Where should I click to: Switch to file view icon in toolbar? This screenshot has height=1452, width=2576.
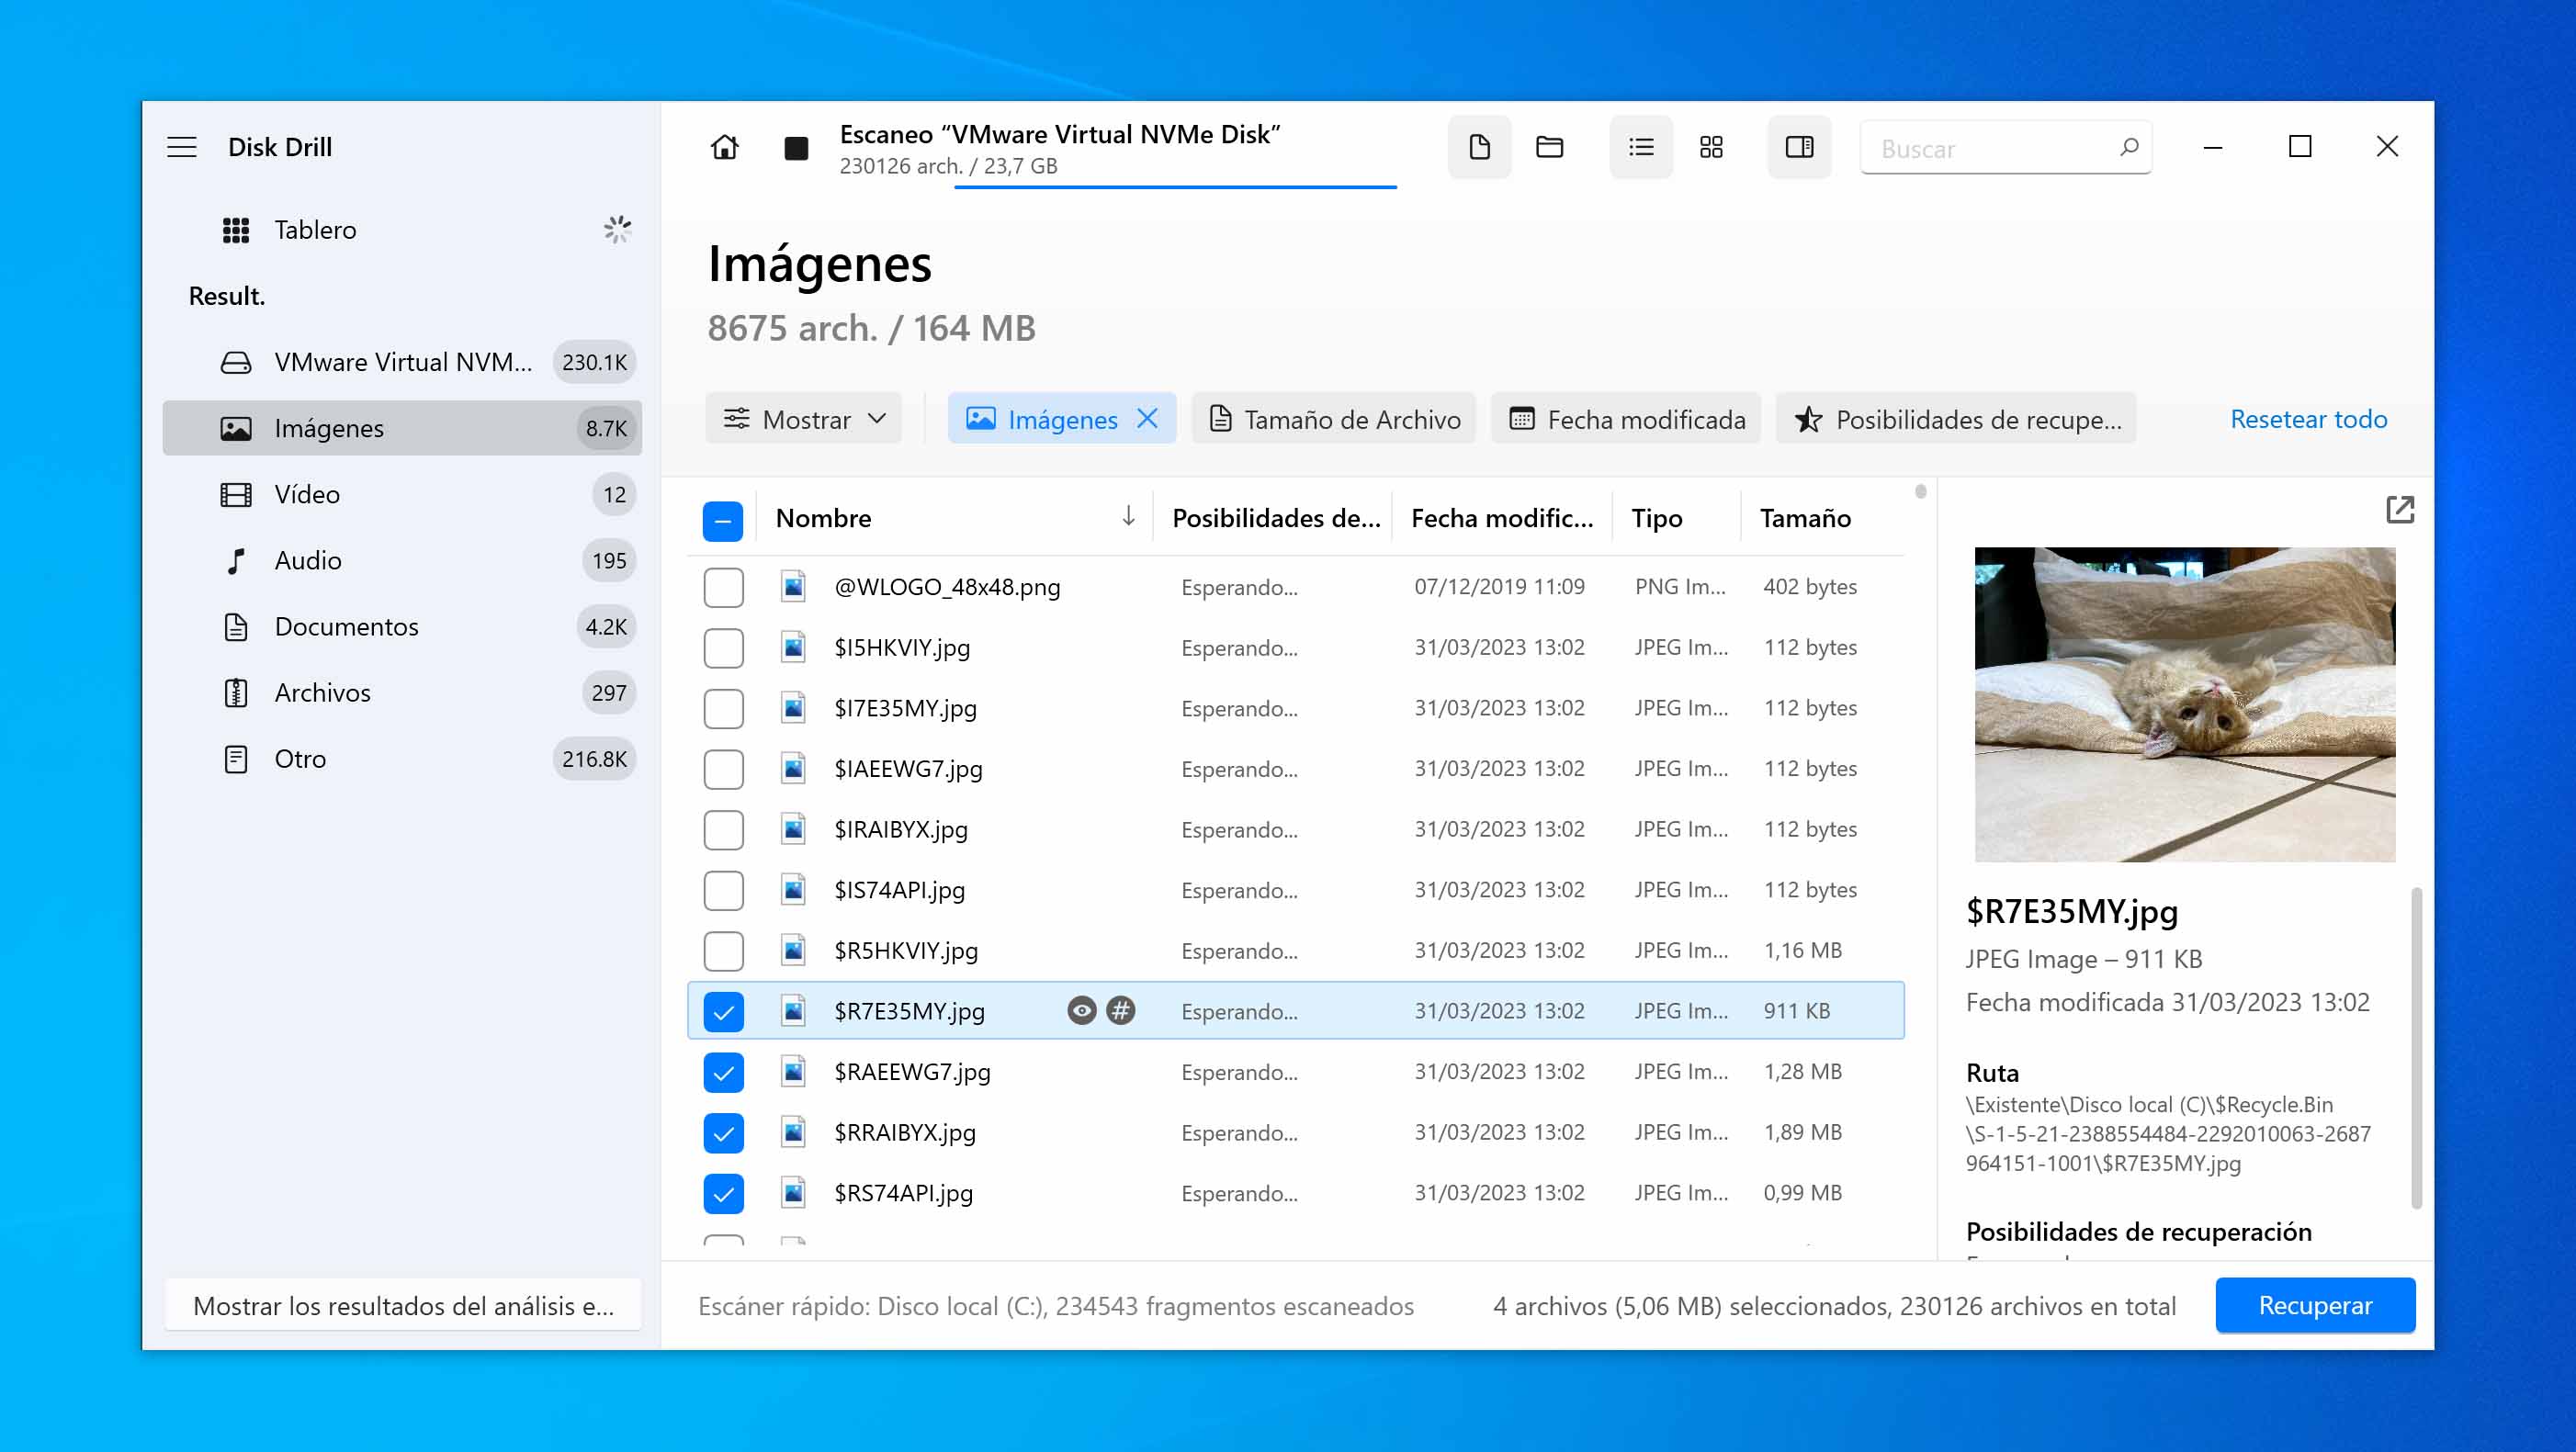1479,147
